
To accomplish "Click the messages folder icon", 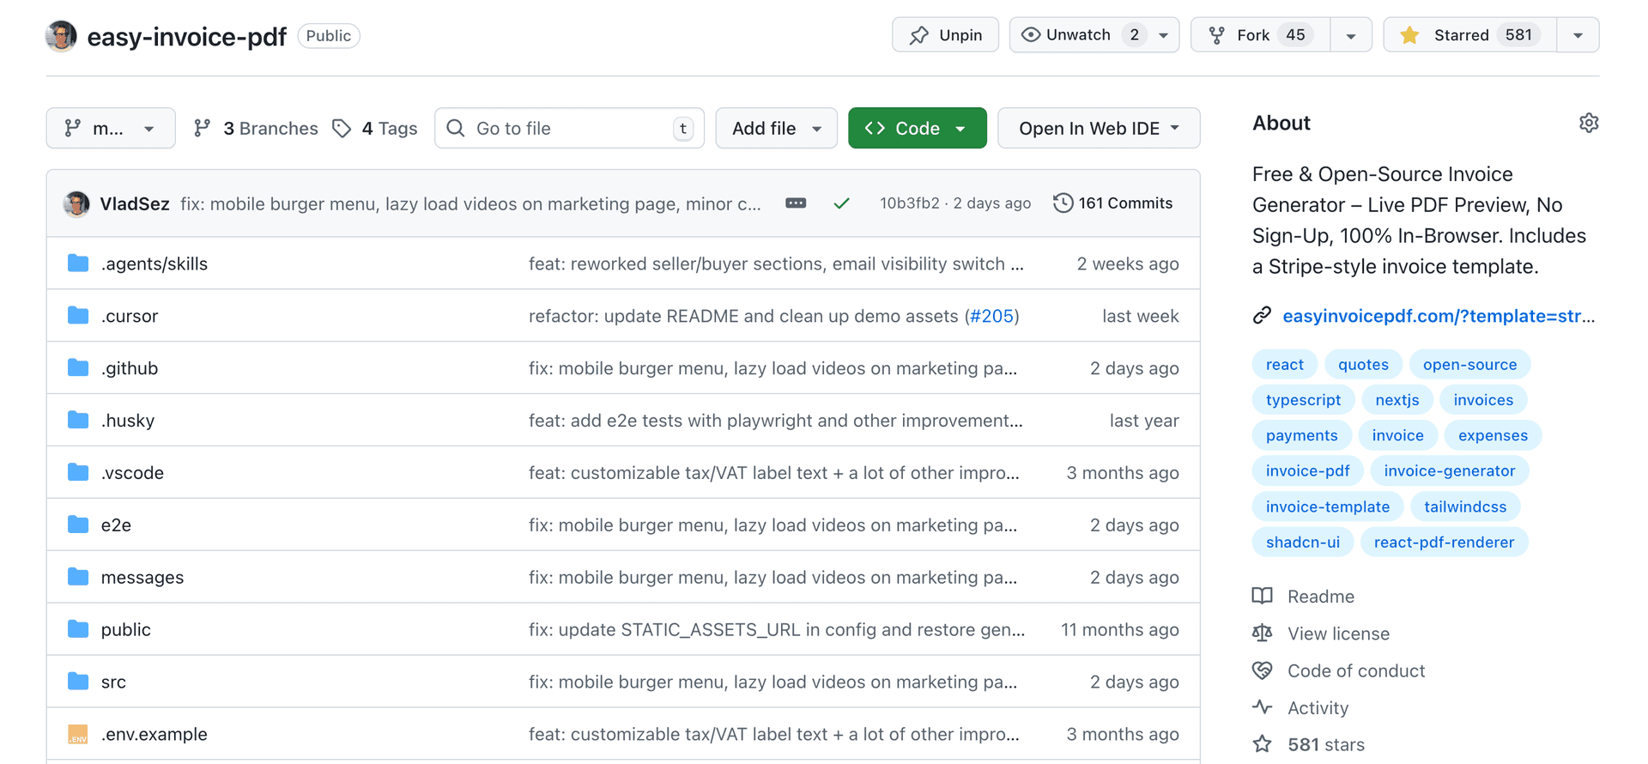I will coord(78,577).
